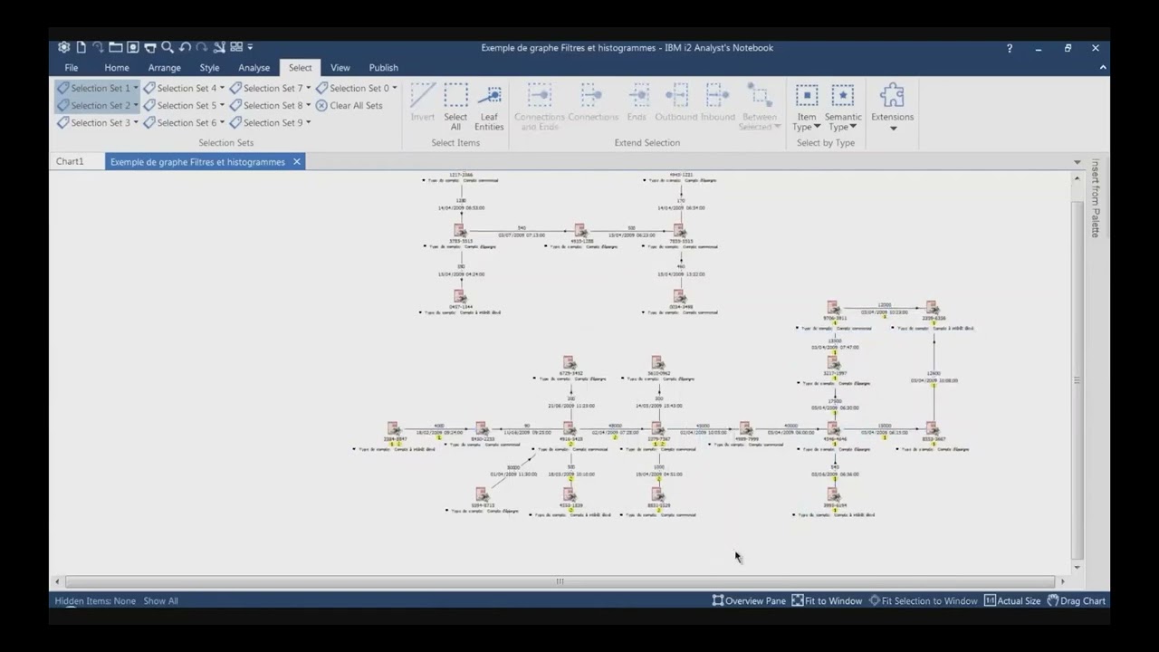Switch to the Chart1 document tab
The height and width of the screenshot is (652, 1159).
(70, 161)
